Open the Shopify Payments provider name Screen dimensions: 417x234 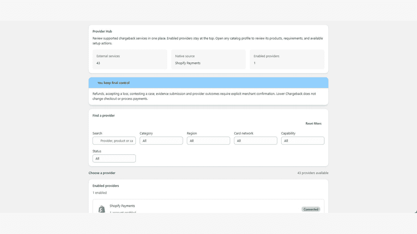pyautogui.click(x=122, y=206)
